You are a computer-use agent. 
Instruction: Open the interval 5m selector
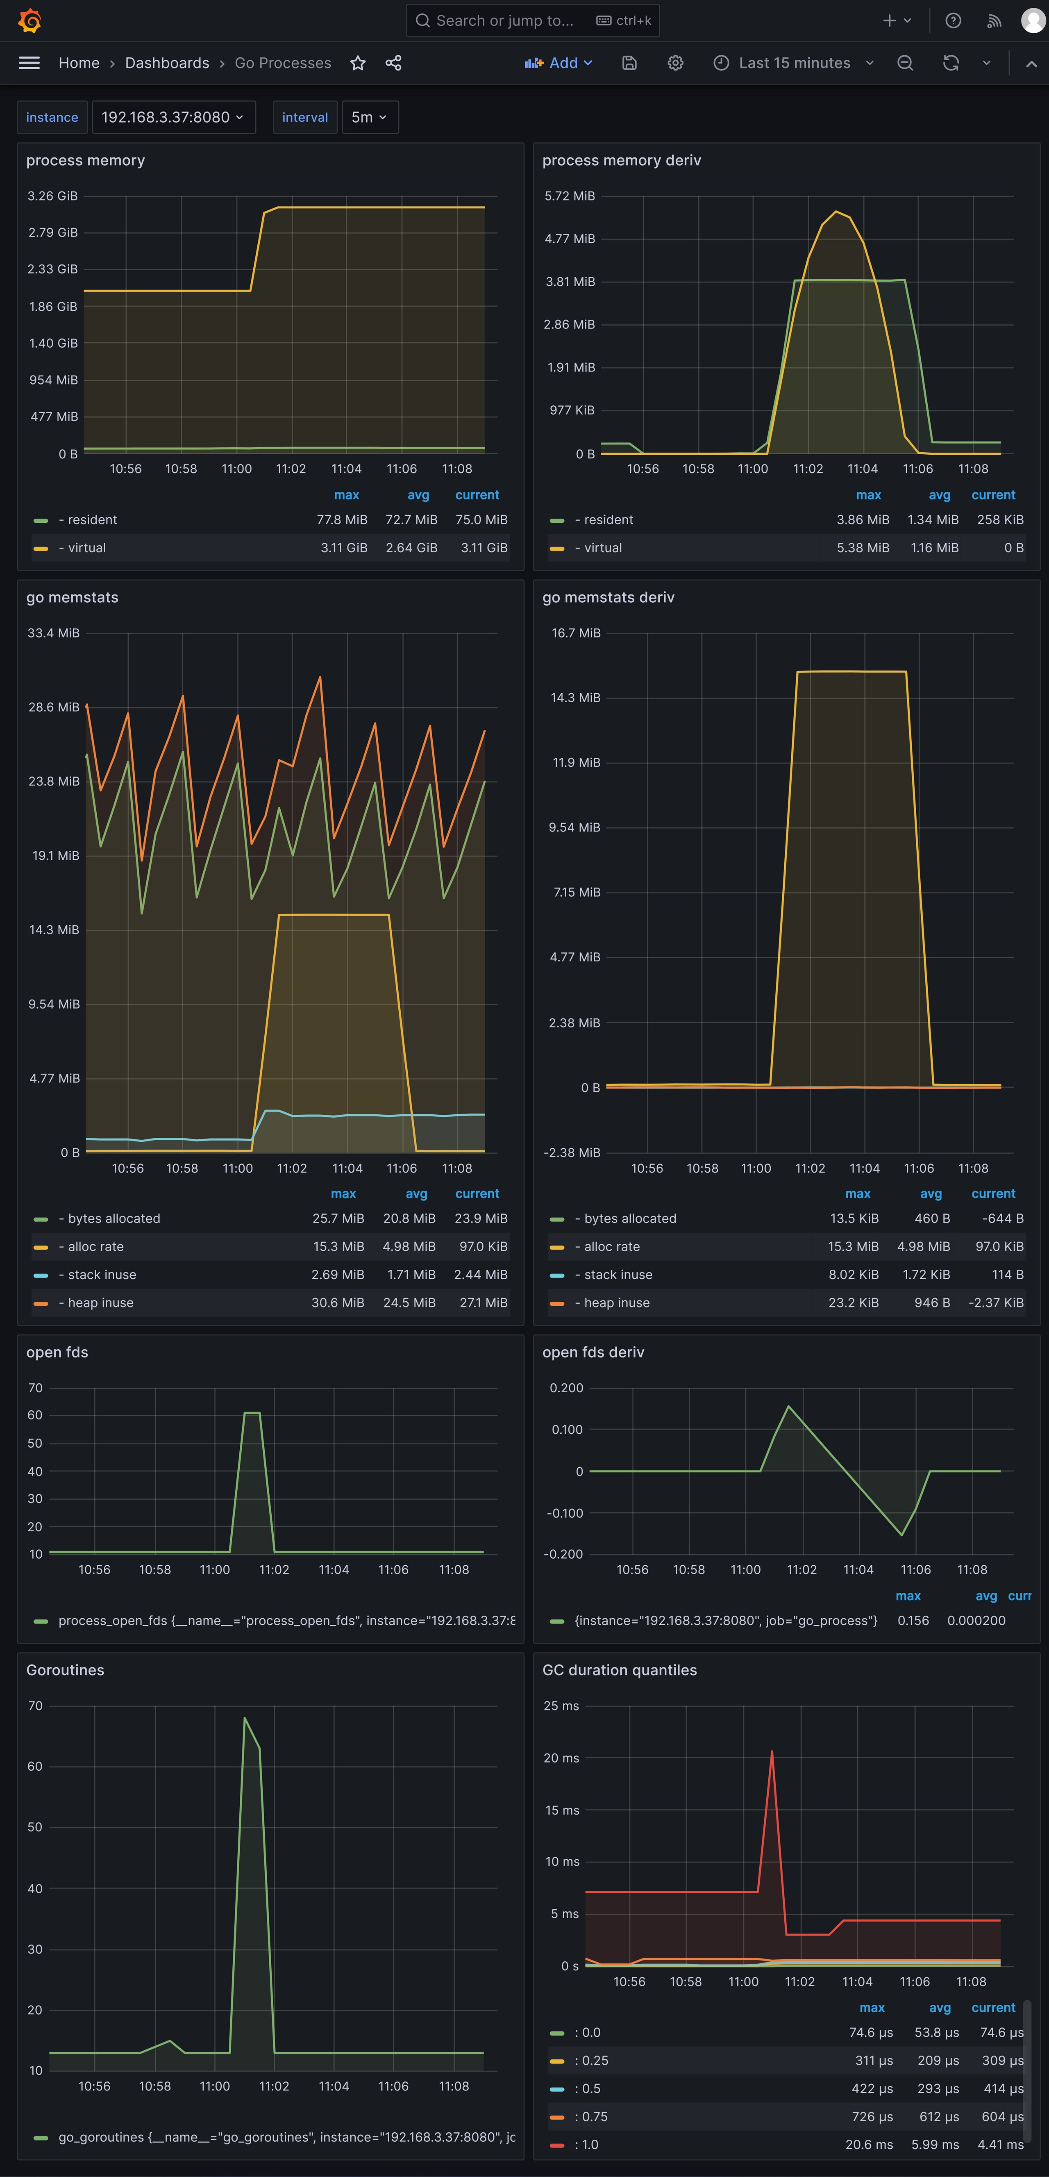pyautogui.click(x=369, y=118)
